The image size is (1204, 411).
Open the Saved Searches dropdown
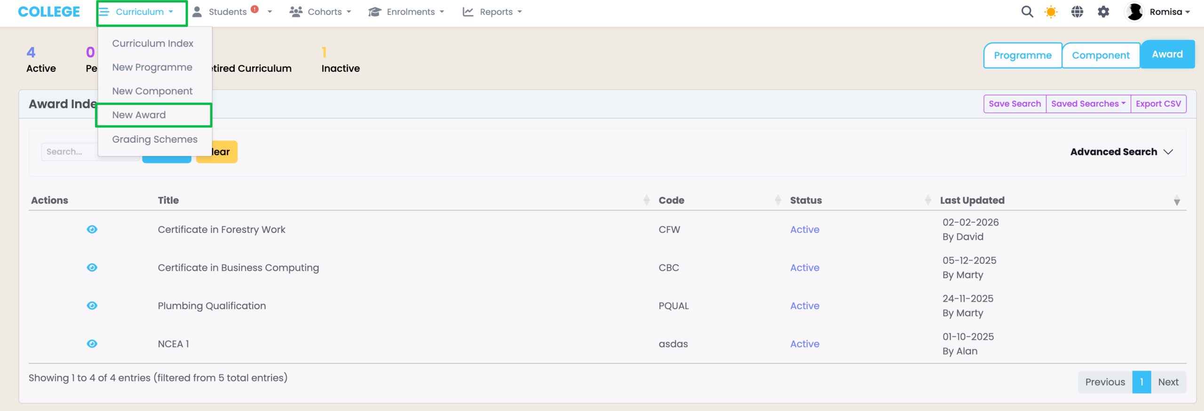(1088, 104)
